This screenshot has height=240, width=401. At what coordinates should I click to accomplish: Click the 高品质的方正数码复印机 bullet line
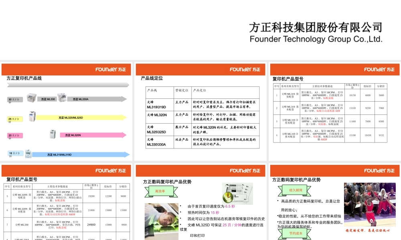310,201
